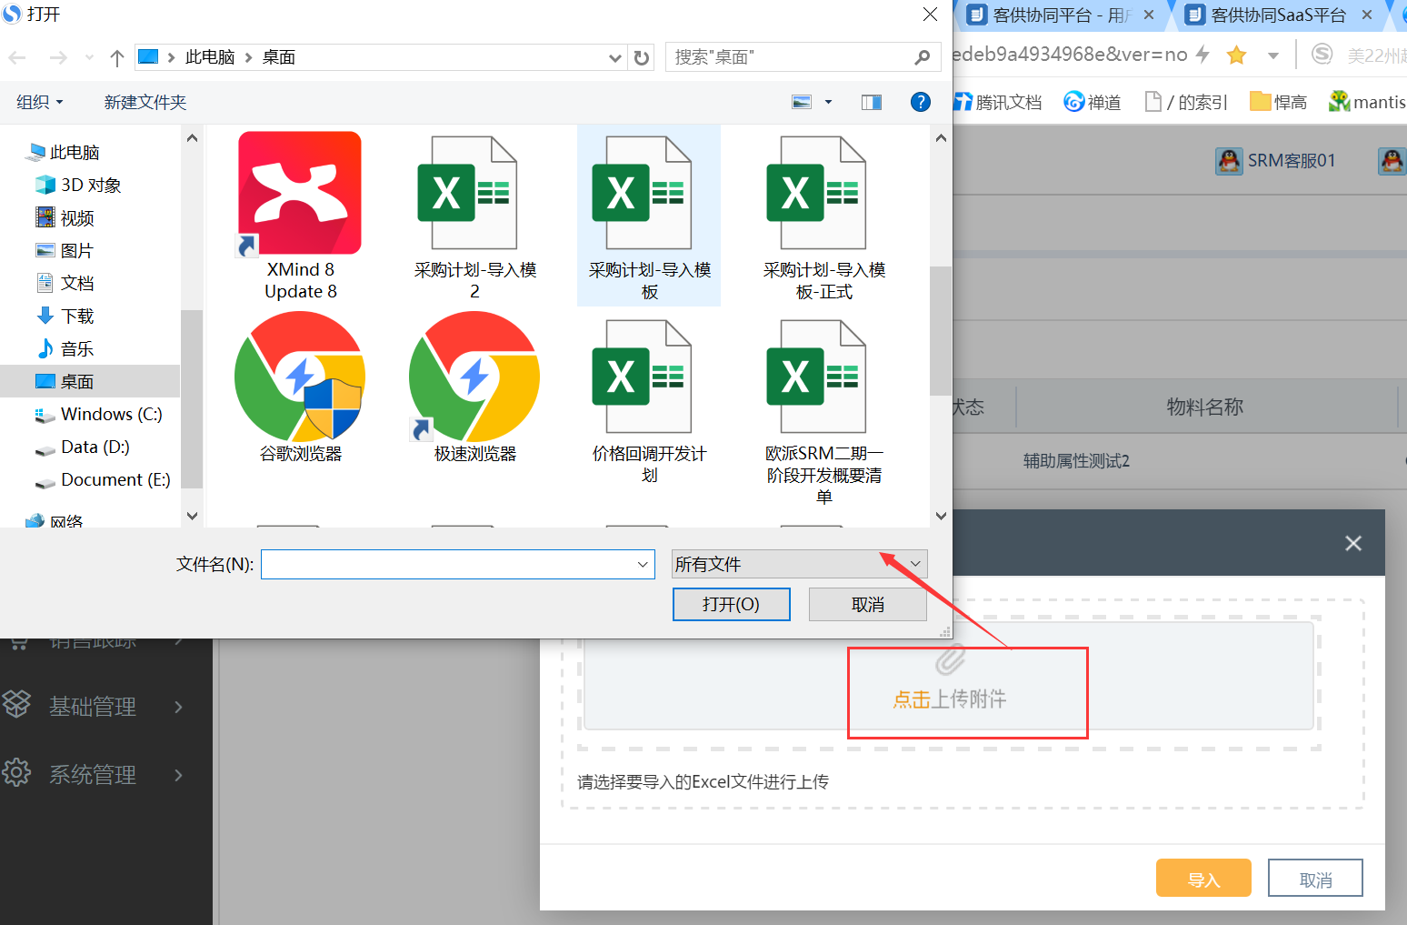This screenshot has height=925, width=1407.
Task: Click the orange 导入 button
Action: pos(1203,879)
